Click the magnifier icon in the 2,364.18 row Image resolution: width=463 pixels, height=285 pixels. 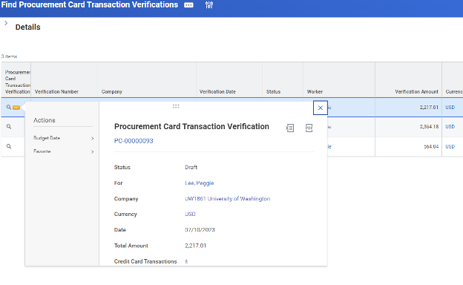coord(9,127)
